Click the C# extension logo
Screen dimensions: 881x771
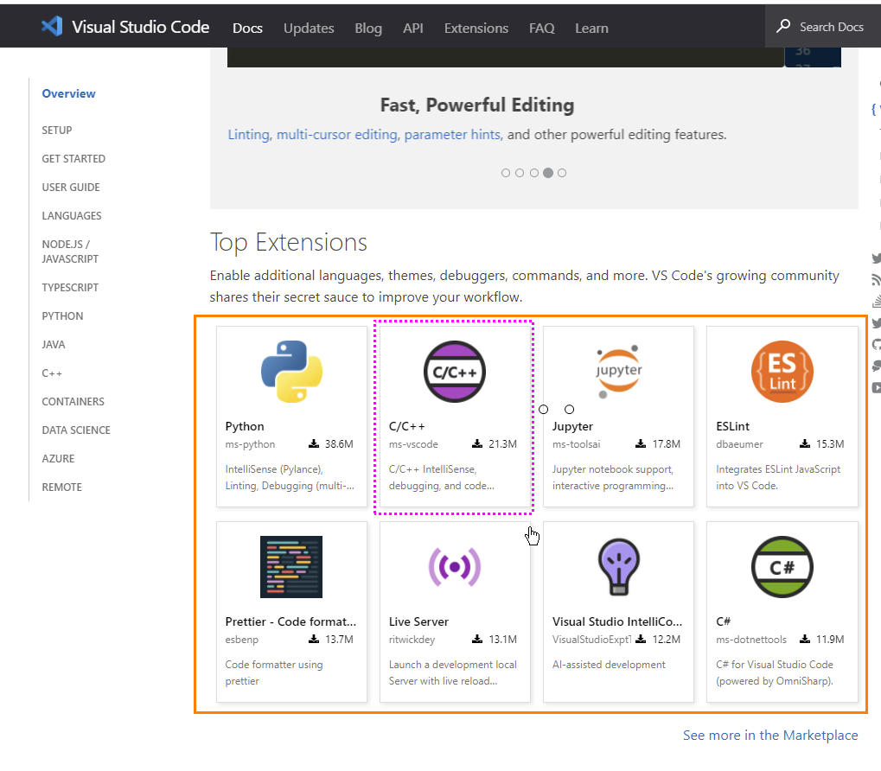point(782,567)
